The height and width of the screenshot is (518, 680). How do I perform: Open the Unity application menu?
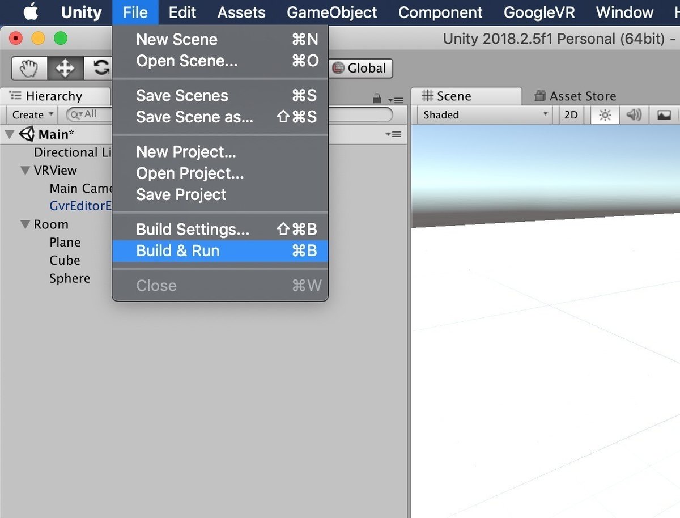(x=81, y=12)
